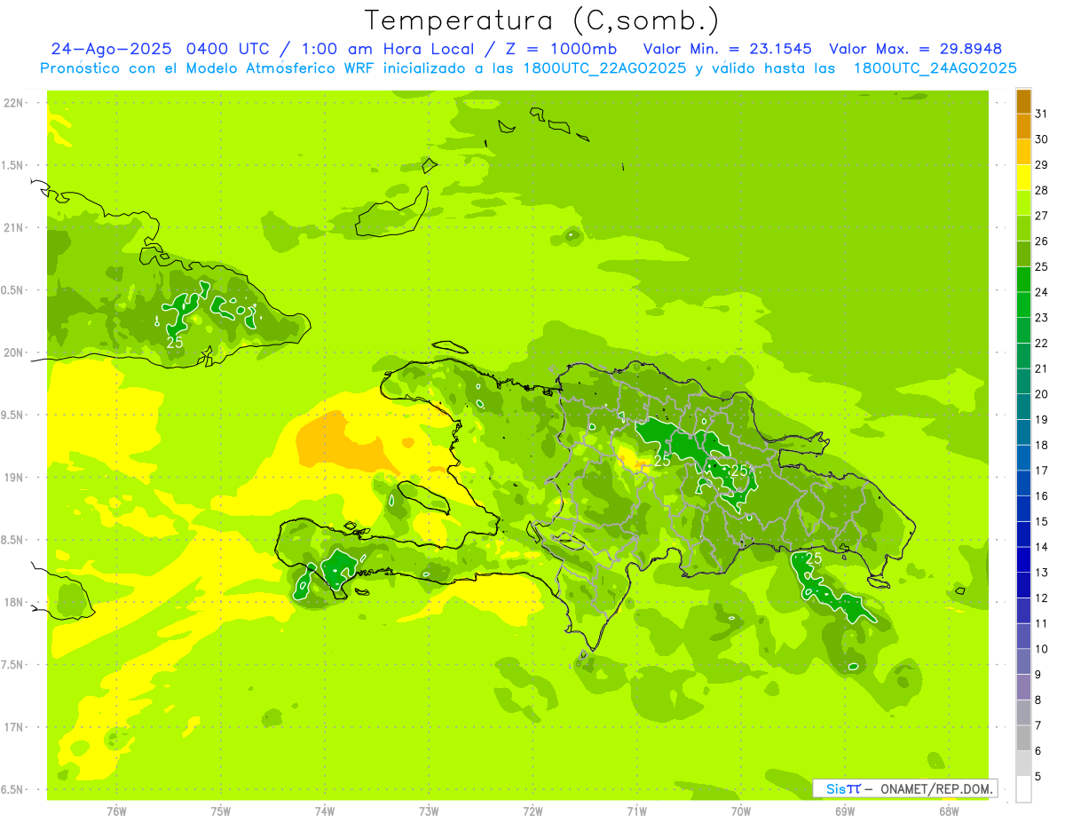Select the "Z = 1000mb" level text

[x=559, y=49]
